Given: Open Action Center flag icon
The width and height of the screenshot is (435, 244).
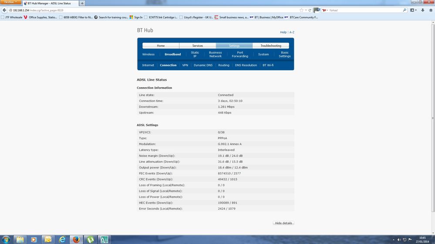Looking at the screenshot, I should click(x=410, y=240).
